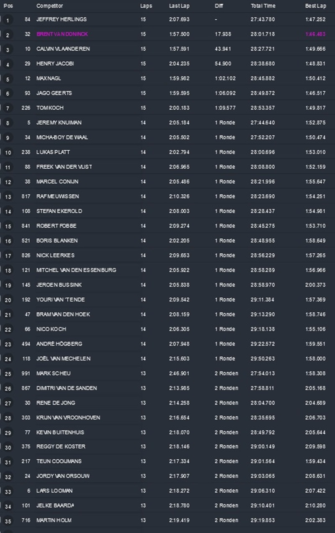Click the Laps column header
335x533 pixels.
point(146,6)
